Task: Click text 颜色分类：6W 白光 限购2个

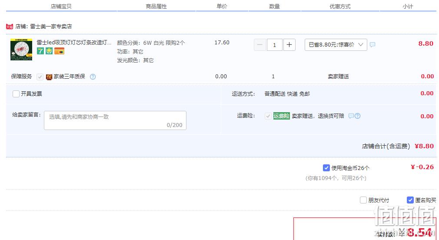Action: point(151,43)
